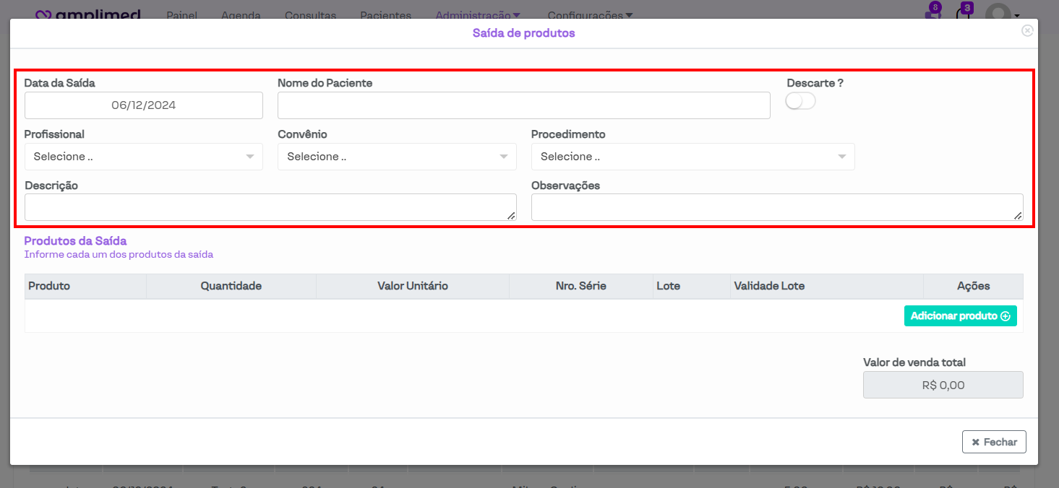
Task: Open the notifications icon with badge 3
Action: click(x=963, y=14)
